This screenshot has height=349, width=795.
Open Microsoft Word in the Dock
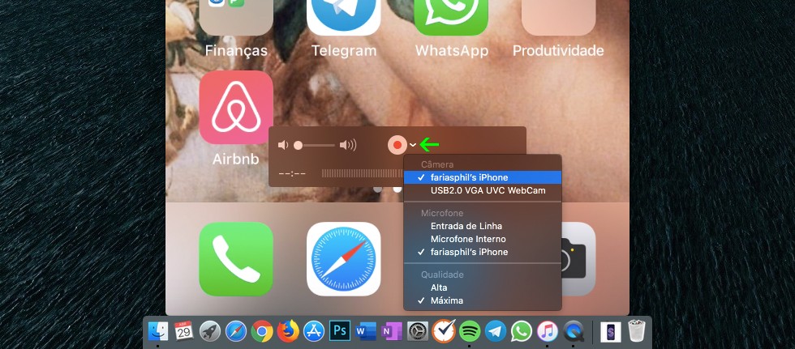point(366,331)
